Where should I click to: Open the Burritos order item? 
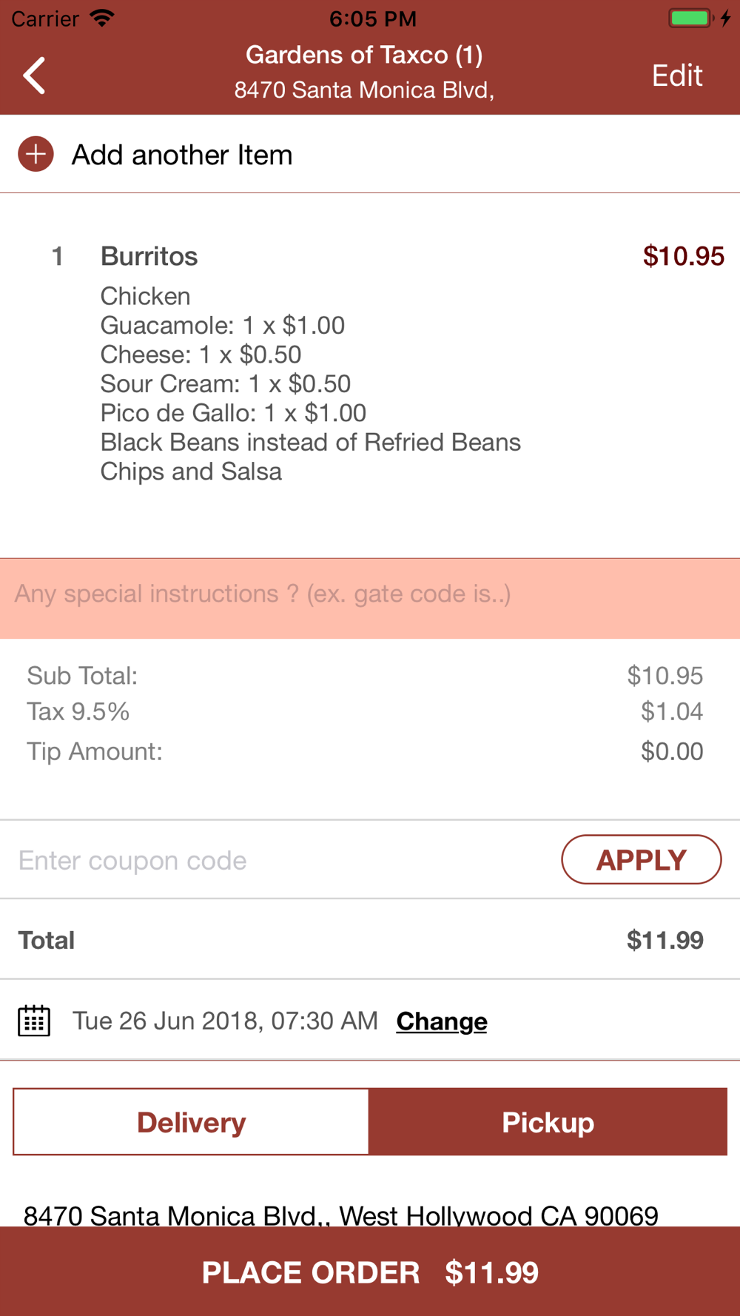[x=149, y=256]
